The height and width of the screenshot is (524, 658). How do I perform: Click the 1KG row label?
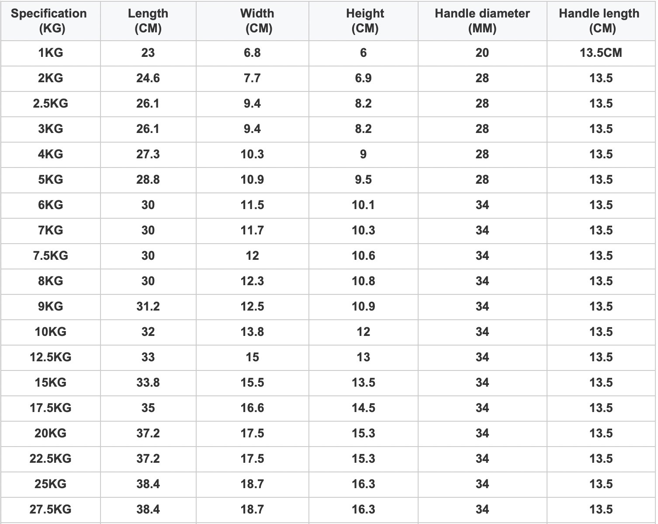[x=51, y=53]
